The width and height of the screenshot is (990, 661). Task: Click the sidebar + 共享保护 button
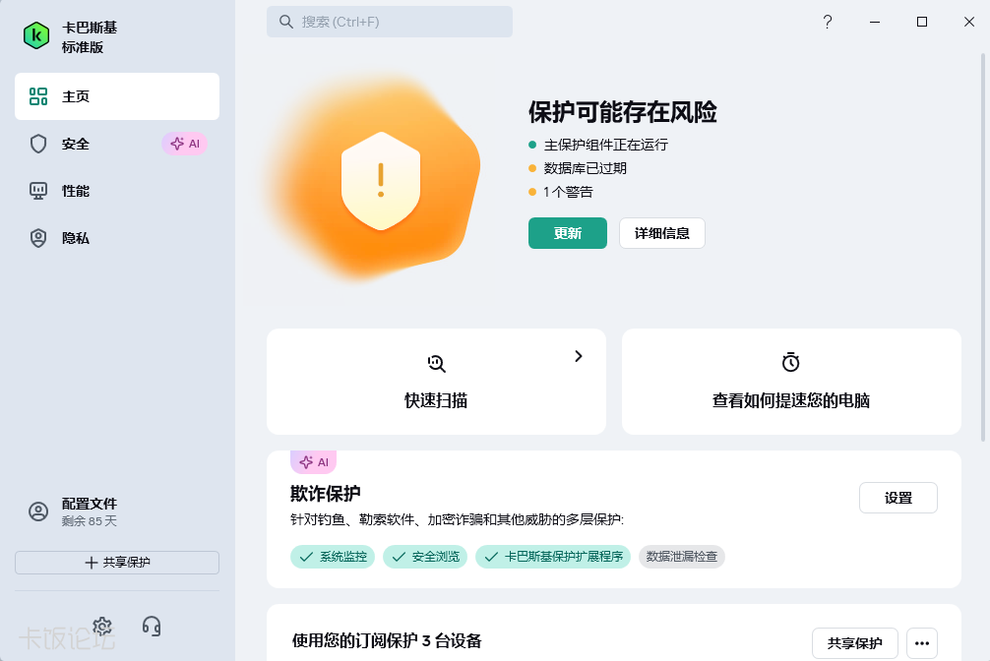pos(117,563)
